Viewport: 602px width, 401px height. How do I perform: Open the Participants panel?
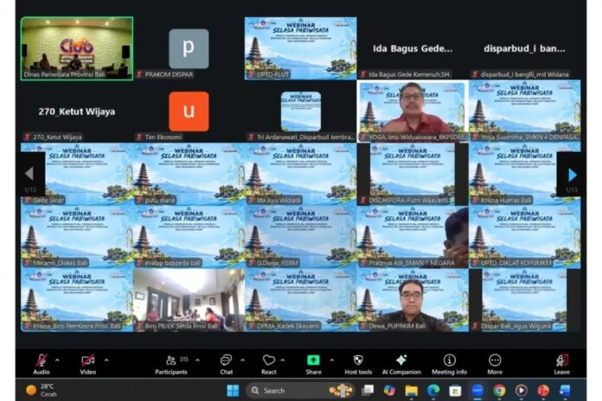171,364
